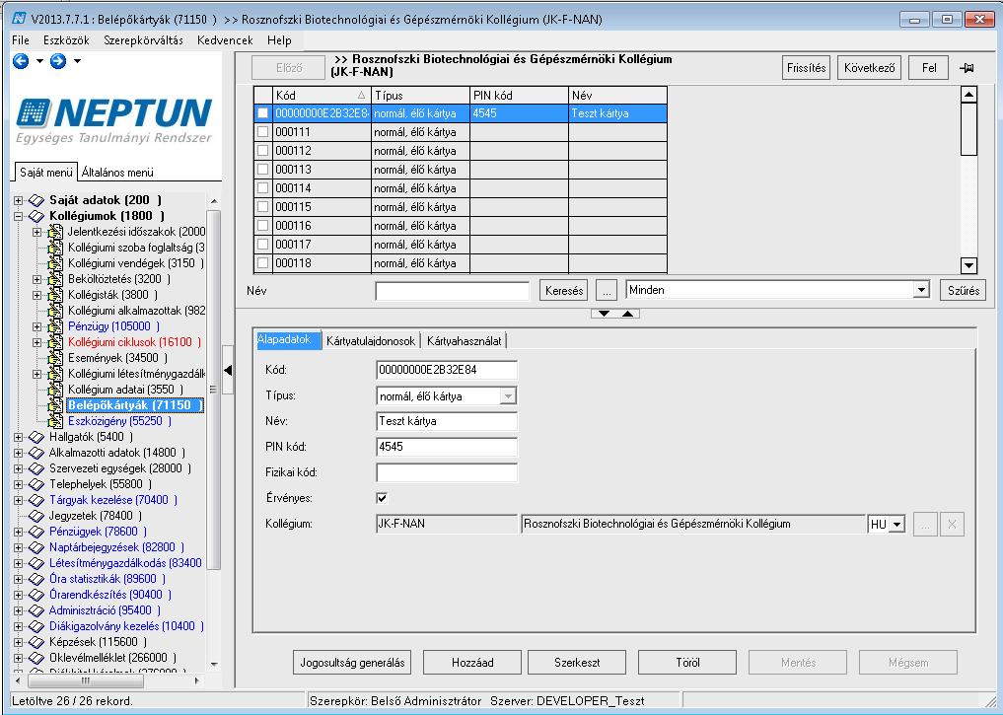Go forward with the blue forward arrow
1003x715 pixels.
click(58, 61)
